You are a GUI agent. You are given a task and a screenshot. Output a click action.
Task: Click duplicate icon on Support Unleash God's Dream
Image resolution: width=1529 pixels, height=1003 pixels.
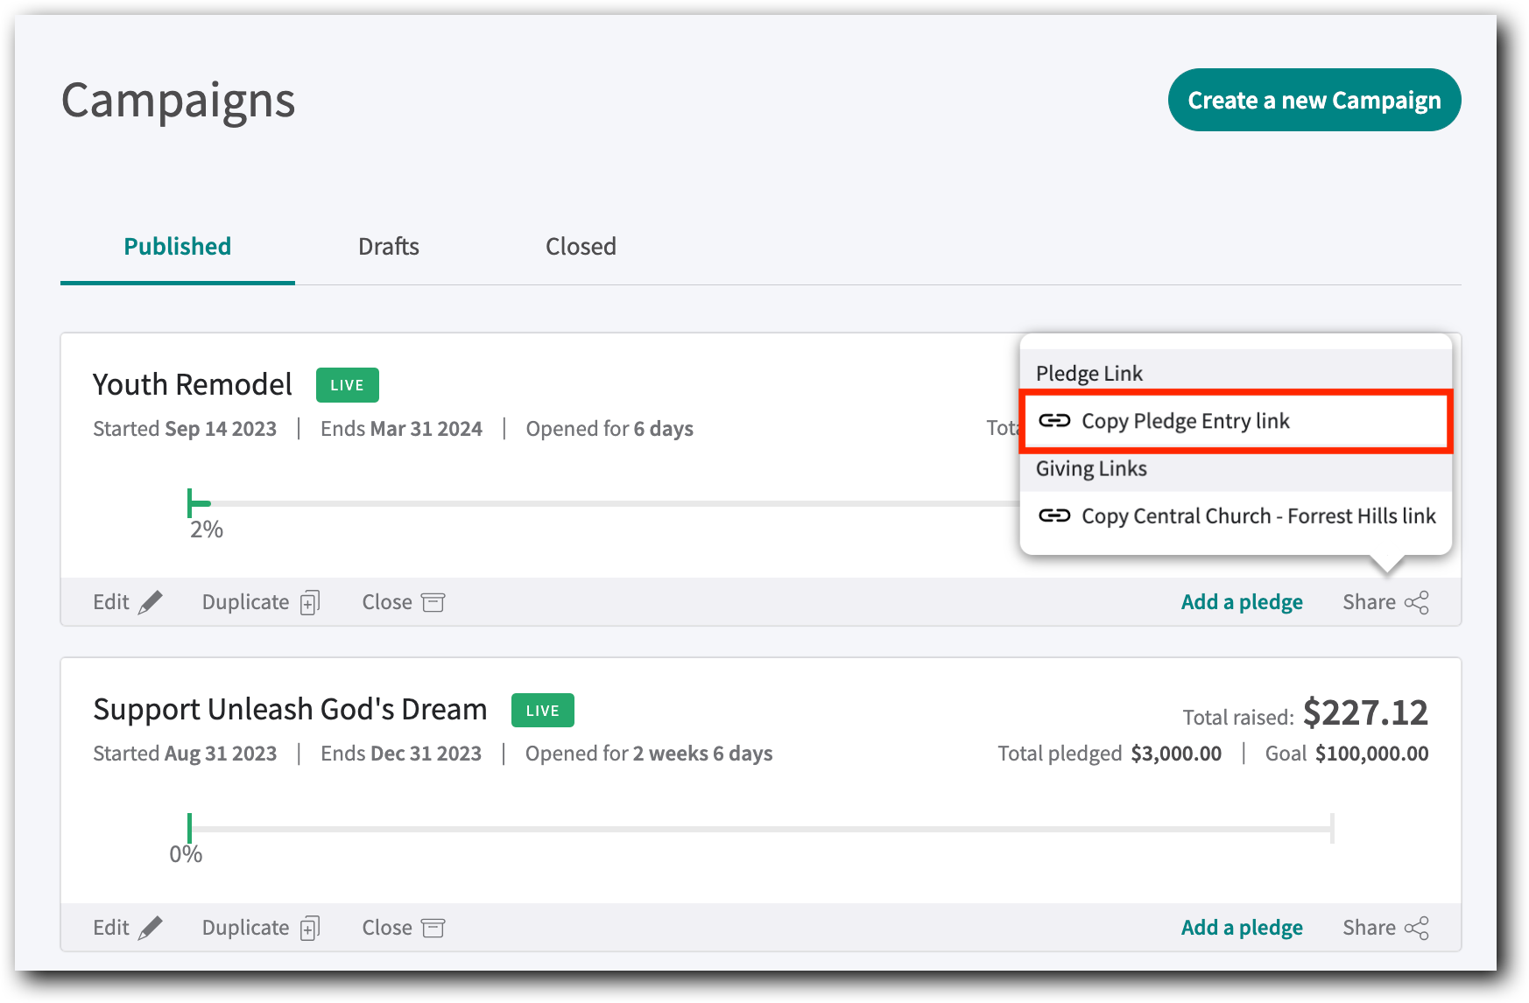tap(310, 929)
